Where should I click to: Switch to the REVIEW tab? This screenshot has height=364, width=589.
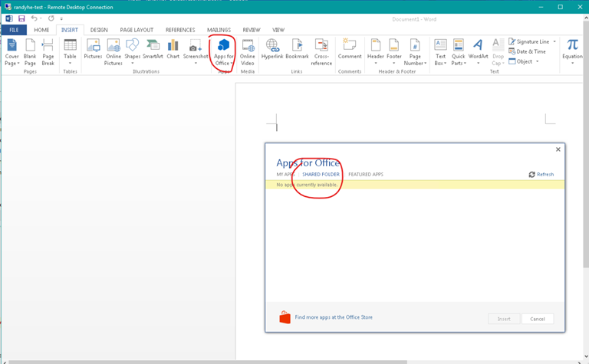click(x=252, y=30)
